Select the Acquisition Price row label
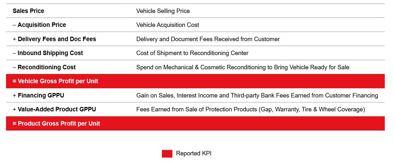The width and height of the screenshot is (394, 162). [x=42, y=25]
